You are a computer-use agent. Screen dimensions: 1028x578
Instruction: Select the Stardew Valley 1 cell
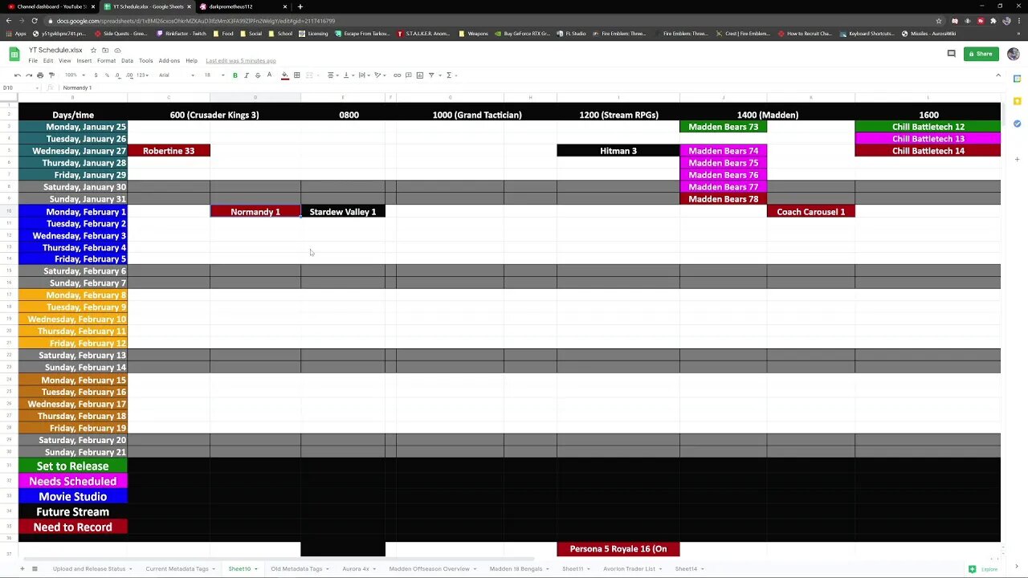tap(343, 212)
